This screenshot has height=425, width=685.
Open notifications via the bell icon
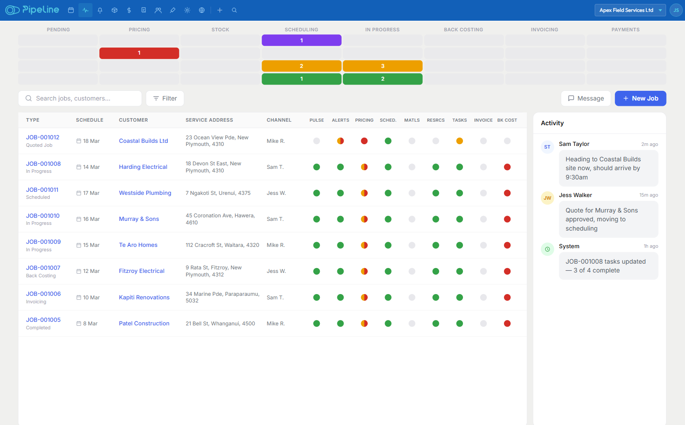click(100, 10)
